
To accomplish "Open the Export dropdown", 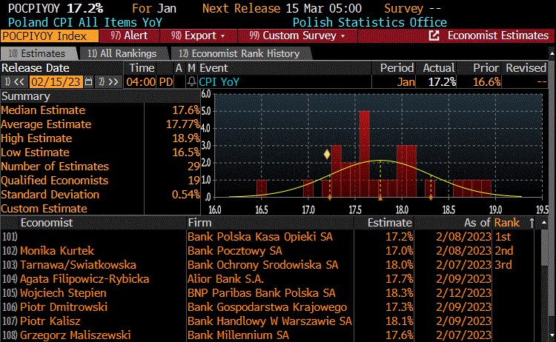I will (197, 36).
